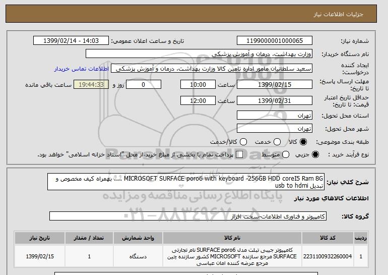Select the متوسط purchase type radio
The width and height of the screenshot is (388, 275).
[286, 154]
